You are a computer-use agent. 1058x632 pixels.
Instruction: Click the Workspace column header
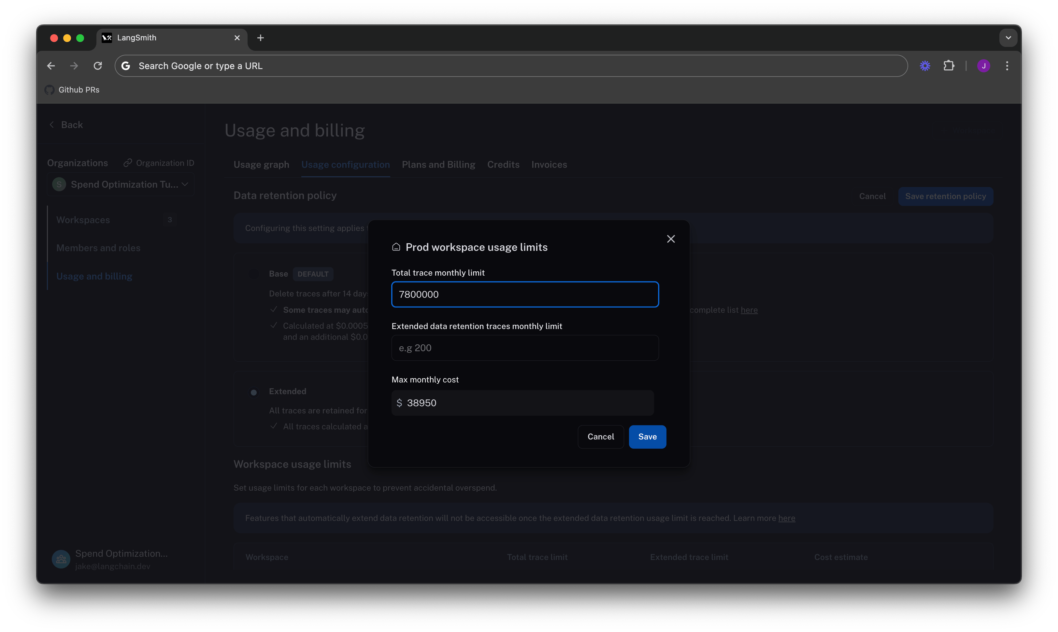(267, 557)
